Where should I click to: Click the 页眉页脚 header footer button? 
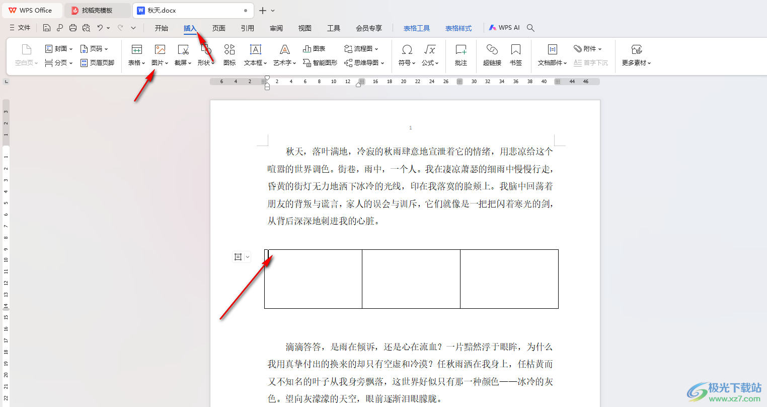coord(98,63)
